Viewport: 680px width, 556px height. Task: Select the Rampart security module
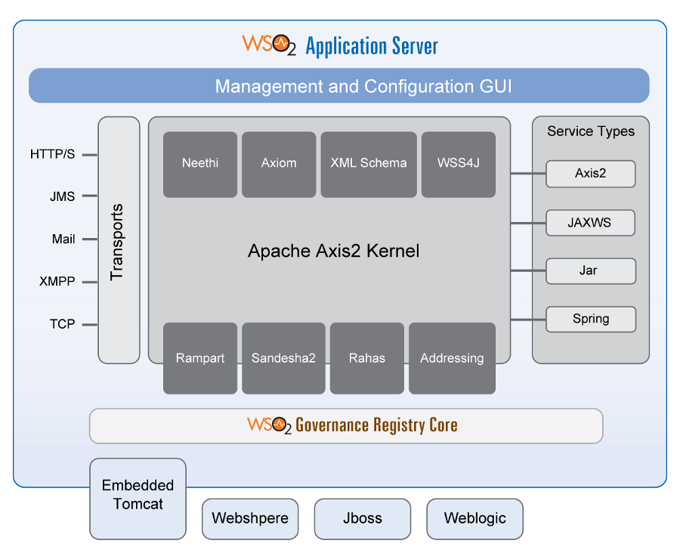coord(199,359)
